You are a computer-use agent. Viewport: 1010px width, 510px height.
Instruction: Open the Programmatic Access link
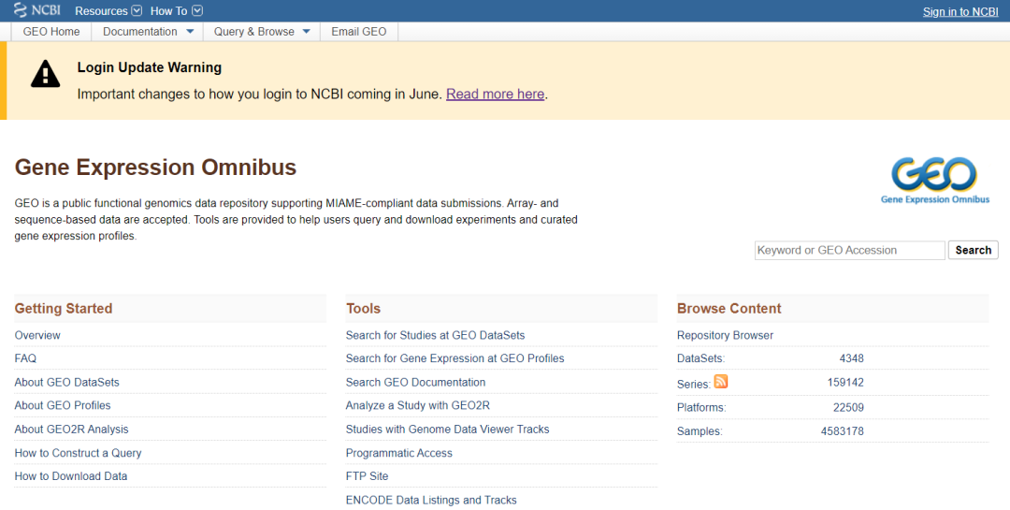pos(398,453)
